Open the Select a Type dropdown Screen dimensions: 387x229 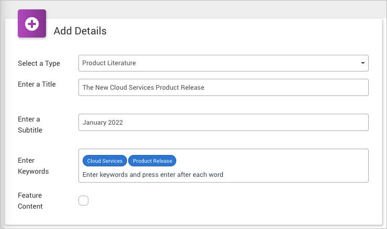[x=223, y=63]
